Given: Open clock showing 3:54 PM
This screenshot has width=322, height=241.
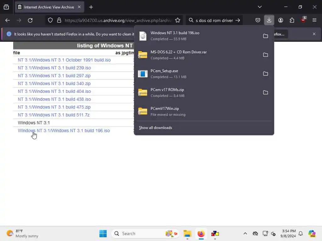Looking at the screenshot, I should click(x=289, y=233).
